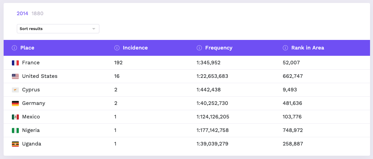Screen dimensions: 373x159
Task: Click the Cyprus flag icon
Action: click(x=15, y=90)
